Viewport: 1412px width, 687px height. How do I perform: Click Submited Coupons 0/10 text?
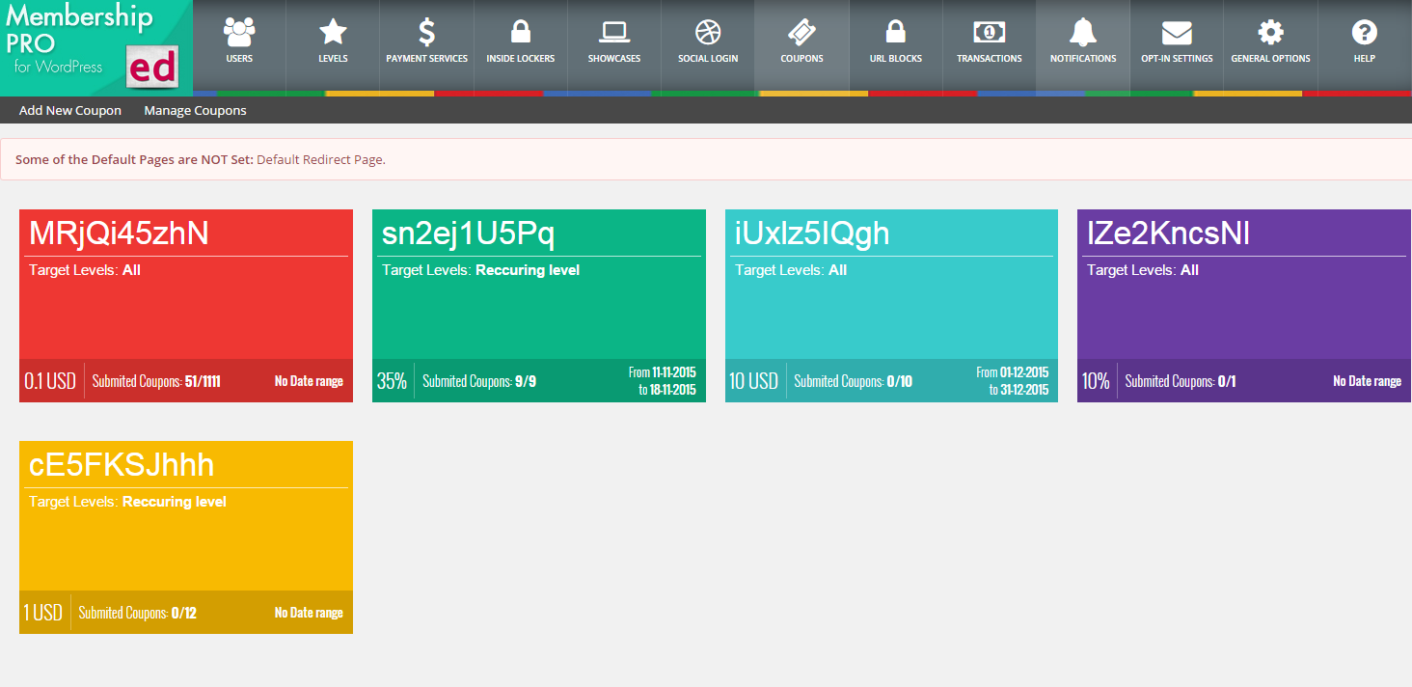pos(853,381)
